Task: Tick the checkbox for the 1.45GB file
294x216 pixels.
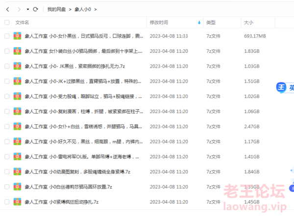Action: click(7, 202)
